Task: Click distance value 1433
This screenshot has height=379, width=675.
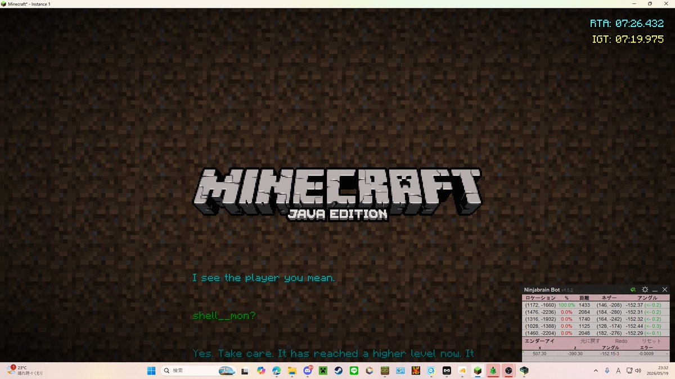Action: tap(584, 305)
